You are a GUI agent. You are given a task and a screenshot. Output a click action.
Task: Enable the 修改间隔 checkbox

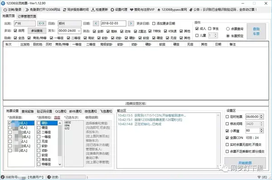(x=227, y=124)
